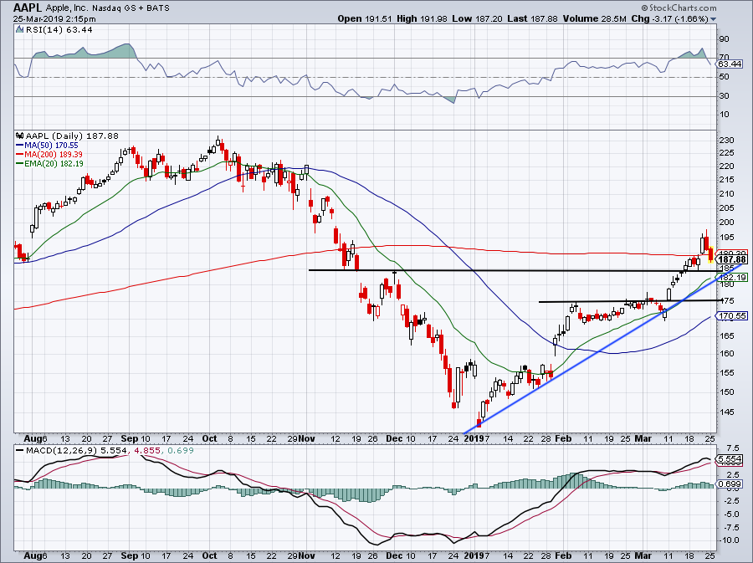Click the AAPL ticker symbol title
Image resolution: width=753 pixels, height=563 pixels.
28,8
